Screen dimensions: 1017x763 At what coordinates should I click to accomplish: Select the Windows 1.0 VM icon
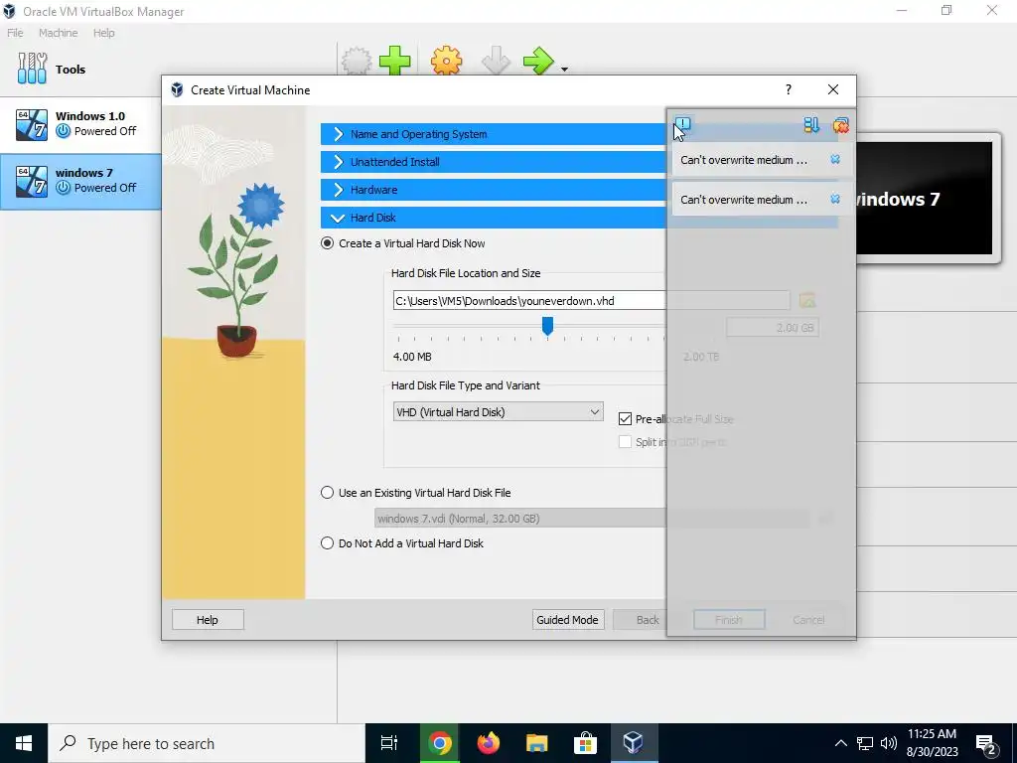pos(32,124)
